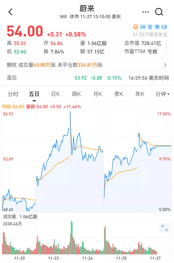174x263 pixels.
Task: Tap the 期 options badge
Action: (157, 27)
